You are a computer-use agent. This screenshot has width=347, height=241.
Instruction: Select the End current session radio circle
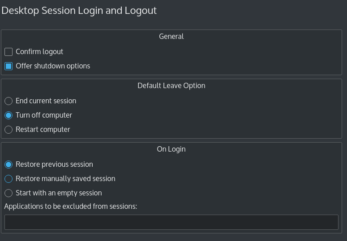tap(9, 101)
